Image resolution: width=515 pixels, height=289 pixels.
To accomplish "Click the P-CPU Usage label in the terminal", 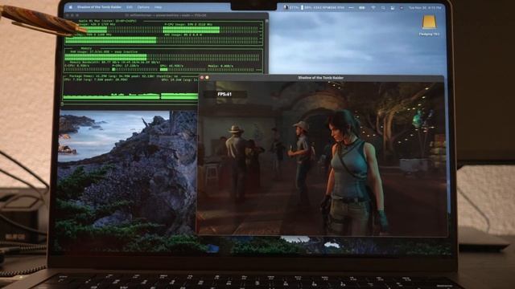I will pyautogui.click(x=188, y=24).
